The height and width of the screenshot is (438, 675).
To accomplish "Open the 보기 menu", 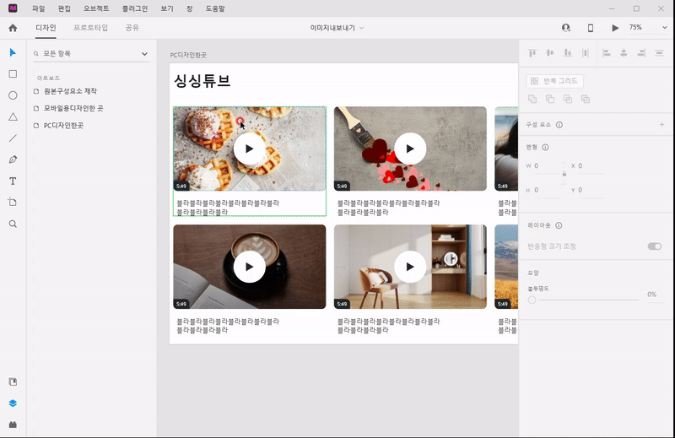I will pos(167,8).
